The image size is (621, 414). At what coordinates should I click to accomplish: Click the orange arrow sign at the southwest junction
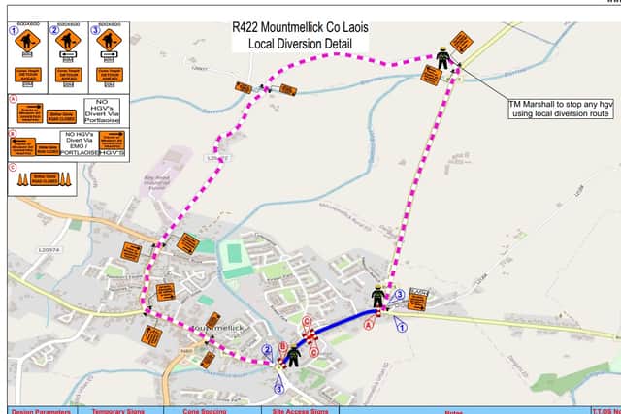(x=151, y=336)
